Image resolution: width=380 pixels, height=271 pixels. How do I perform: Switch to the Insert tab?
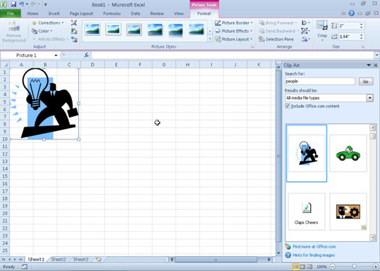(x=54, y=14)
